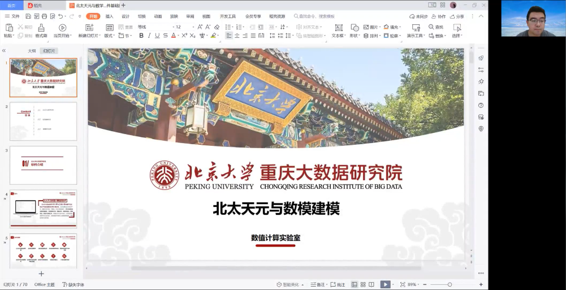Expand the bullet list dropdown arrow

coord(232,27)
